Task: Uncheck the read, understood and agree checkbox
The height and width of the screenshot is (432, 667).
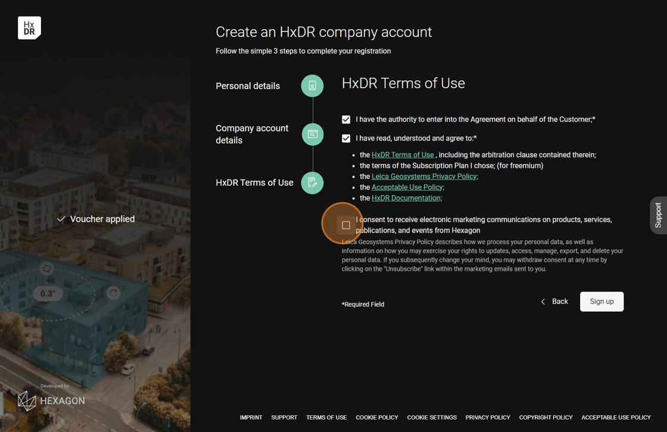Action: (x=346, y=138)
